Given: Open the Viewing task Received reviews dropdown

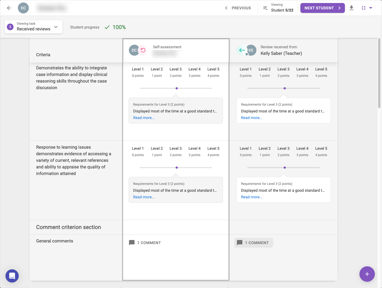Looking at the screenshot, I should pyautogui.click(x=34, y=27).
